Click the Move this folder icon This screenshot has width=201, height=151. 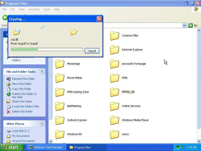click(9, 84)
